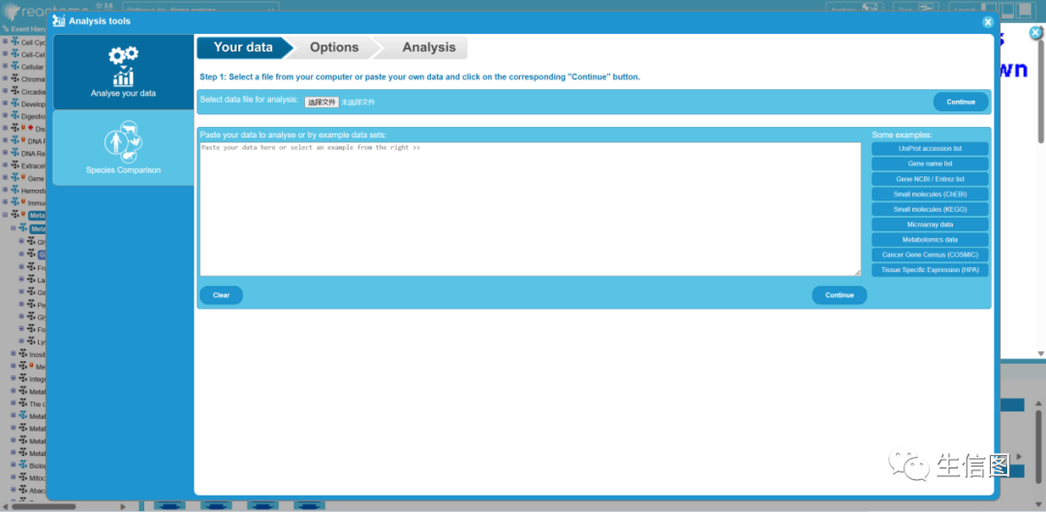Viewport: 1046px width, 512px height.
Task: Expand the Hemosta tree node
Action: (6, 190)
